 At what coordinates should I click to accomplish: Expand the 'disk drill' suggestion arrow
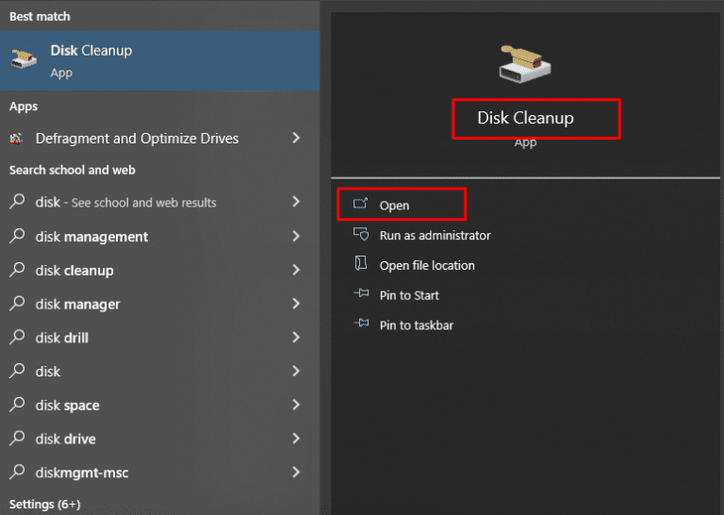[296, 337]
